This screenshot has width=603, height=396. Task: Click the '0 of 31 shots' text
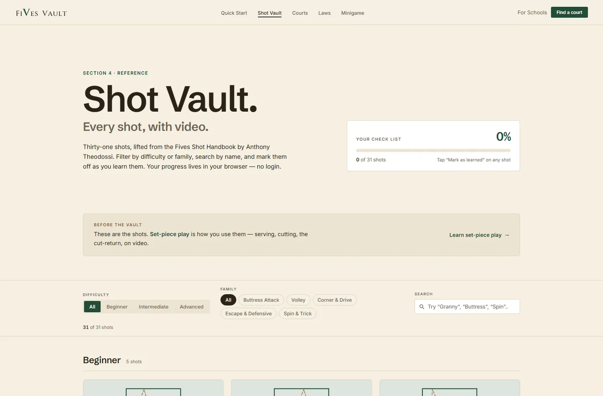tap(371, 160)
